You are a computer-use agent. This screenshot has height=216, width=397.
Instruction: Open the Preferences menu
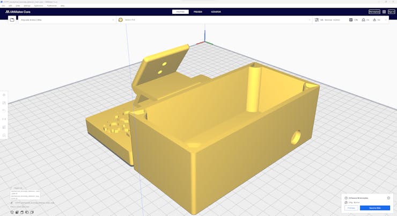tap(52, 5)
